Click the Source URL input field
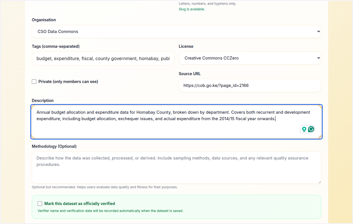 [250, 85]
